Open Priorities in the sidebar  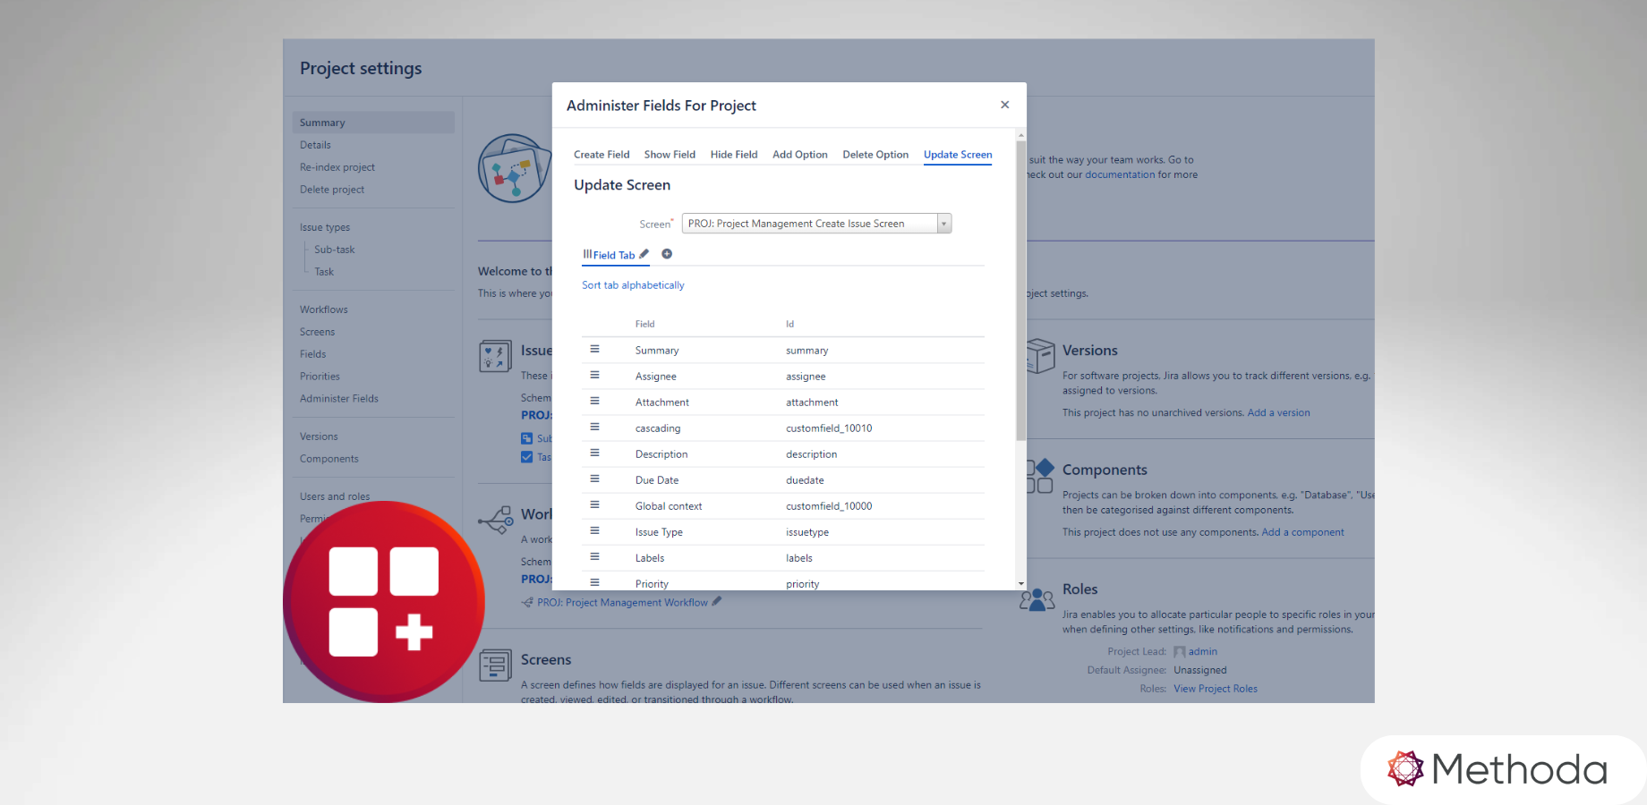[320, 377]
